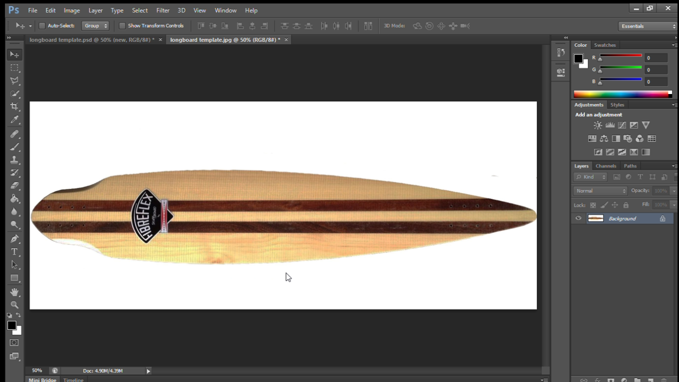
Task: Select the Brush tool
Action: pyautogui.click(x=14, y=146)
